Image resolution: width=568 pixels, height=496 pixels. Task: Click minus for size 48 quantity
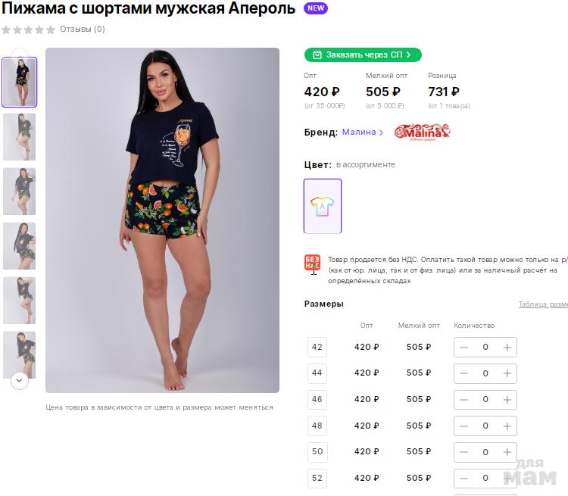(464, 426)
